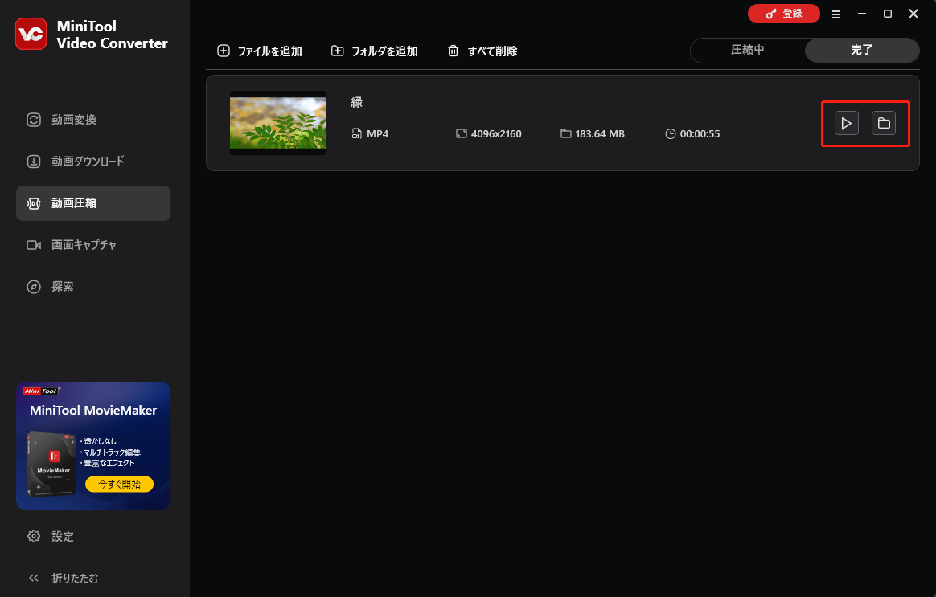The image size is (936, 597).
Task: Click the MiniTool Video Converter logo
Action: 31,34
